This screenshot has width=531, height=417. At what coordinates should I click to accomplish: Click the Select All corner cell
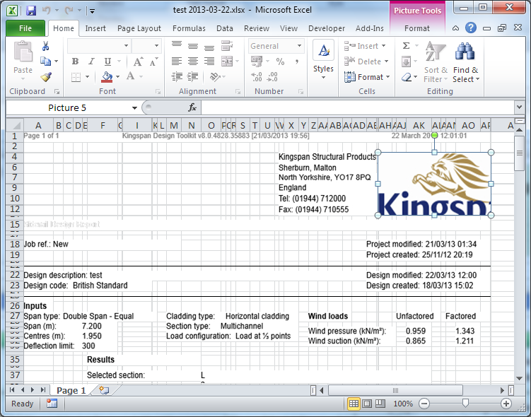(15, 126)
